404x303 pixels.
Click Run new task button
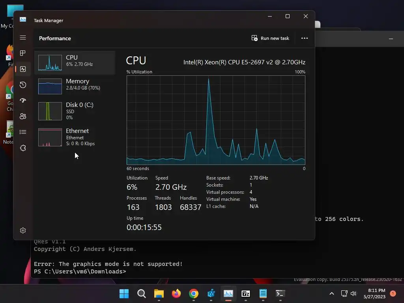[x=270, y=38]
